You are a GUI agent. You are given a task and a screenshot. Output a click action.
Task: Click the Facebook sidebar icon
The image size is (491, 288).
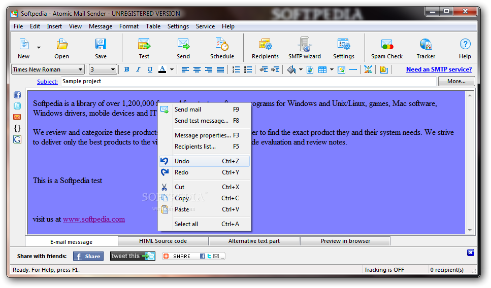click(17, 95)
